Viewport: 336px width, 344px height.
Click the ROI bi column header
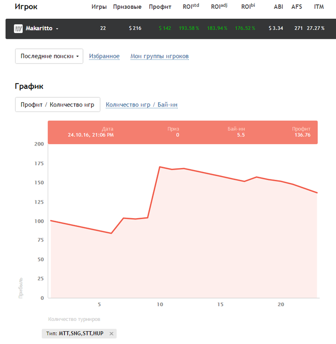click(x=248, y=7)
